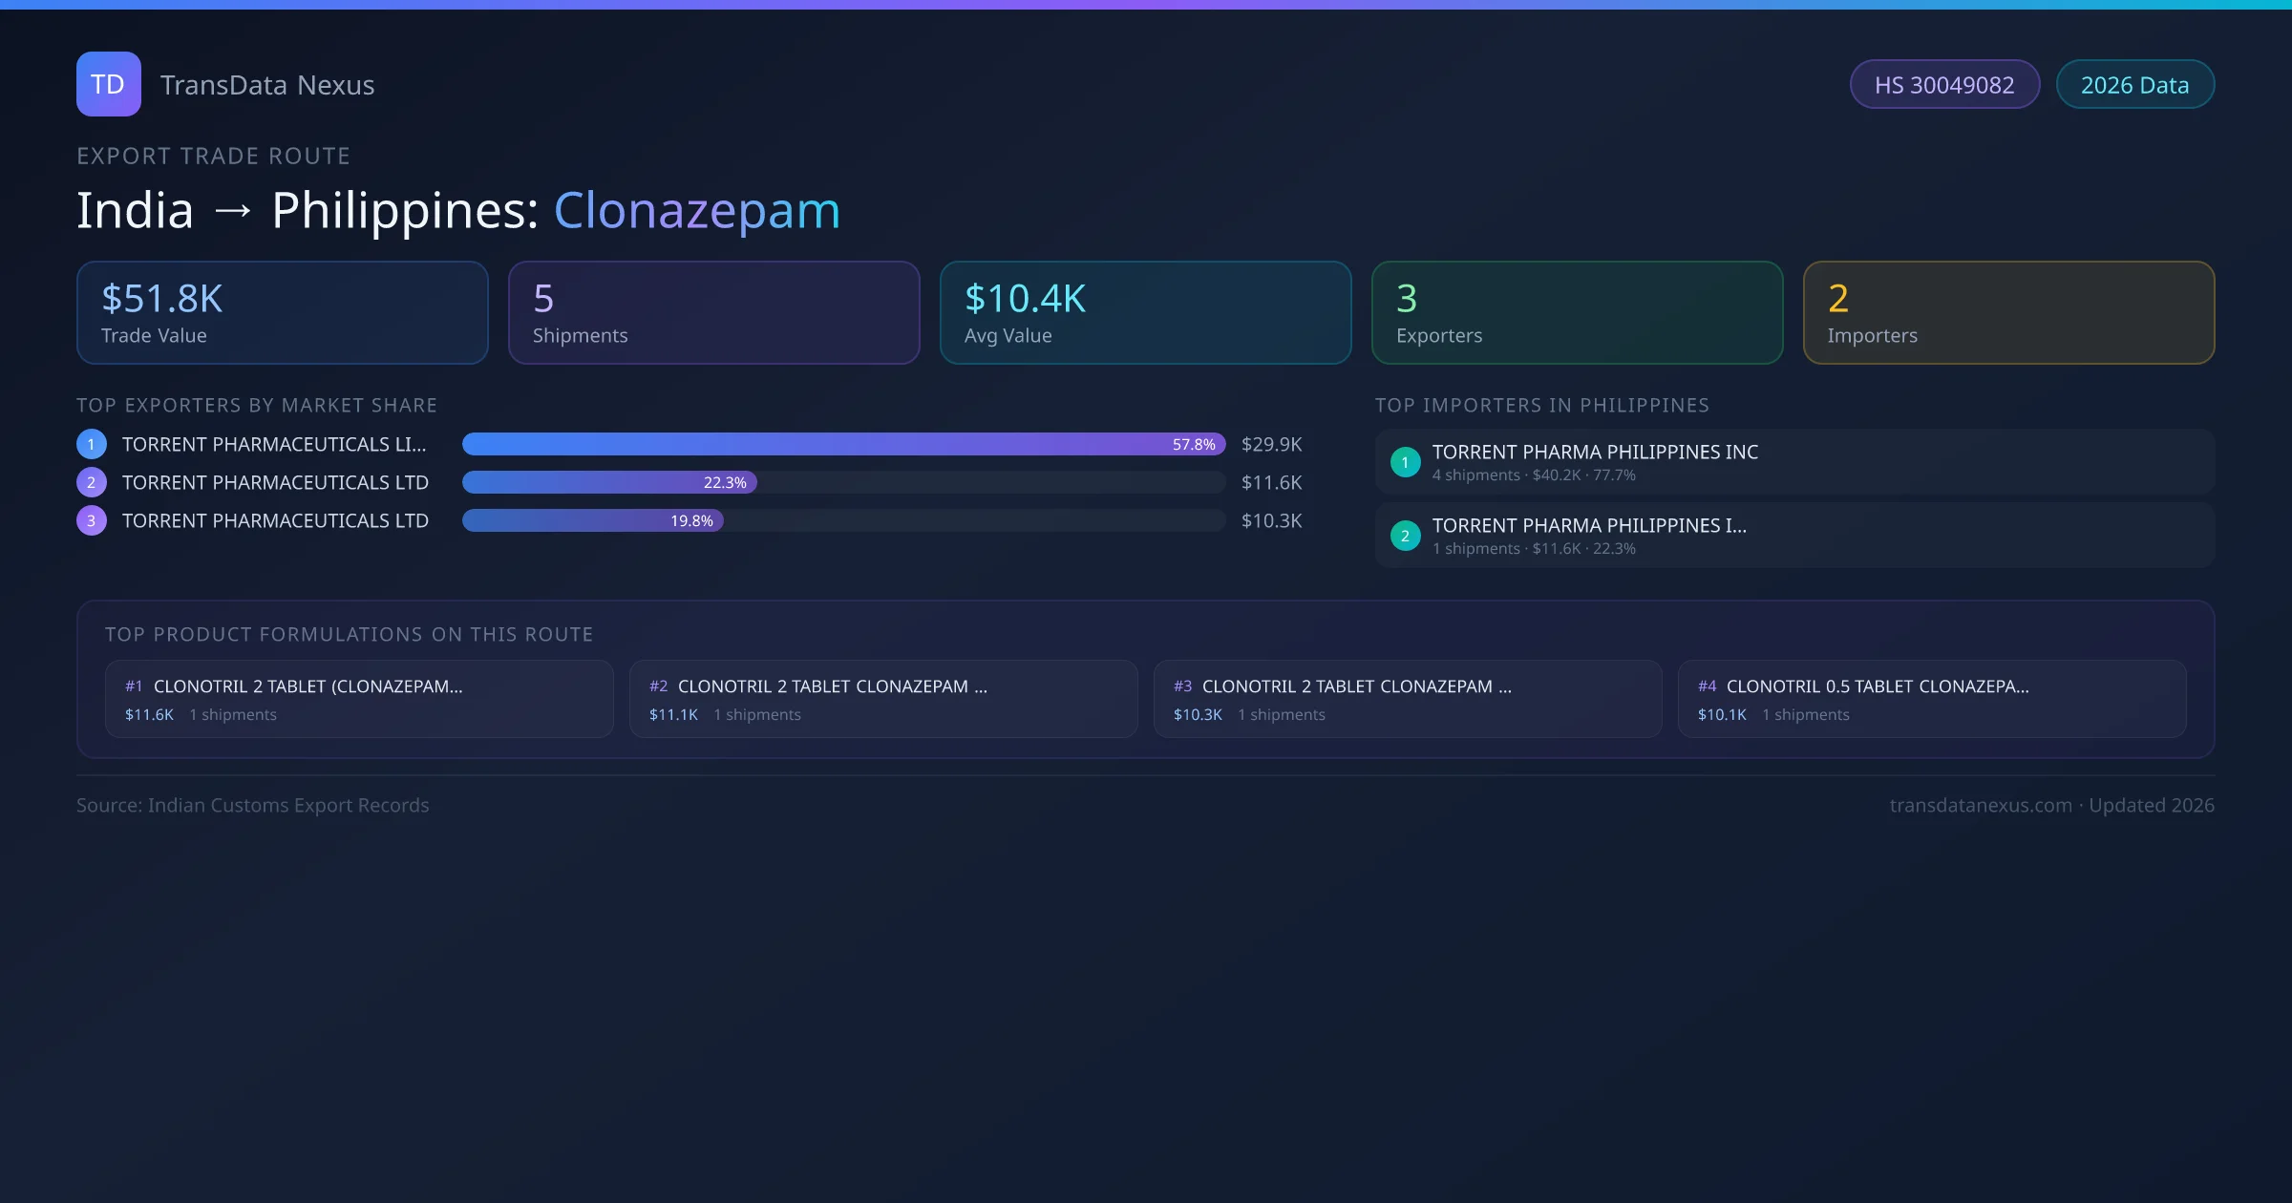Open Torrent Pharma Philippines Inc importer row
Image resolution: width=2292 pixels, height=1203 pixels.
[x=1793, y=462]
